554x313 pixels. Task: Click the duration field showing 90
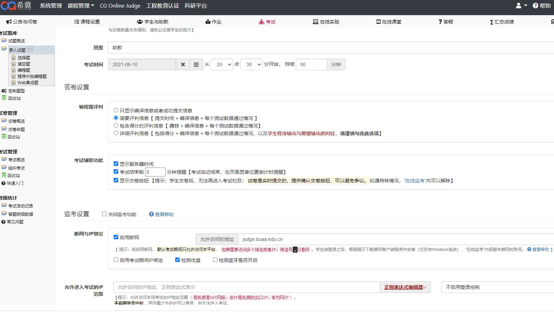click(x=311, y=64)
